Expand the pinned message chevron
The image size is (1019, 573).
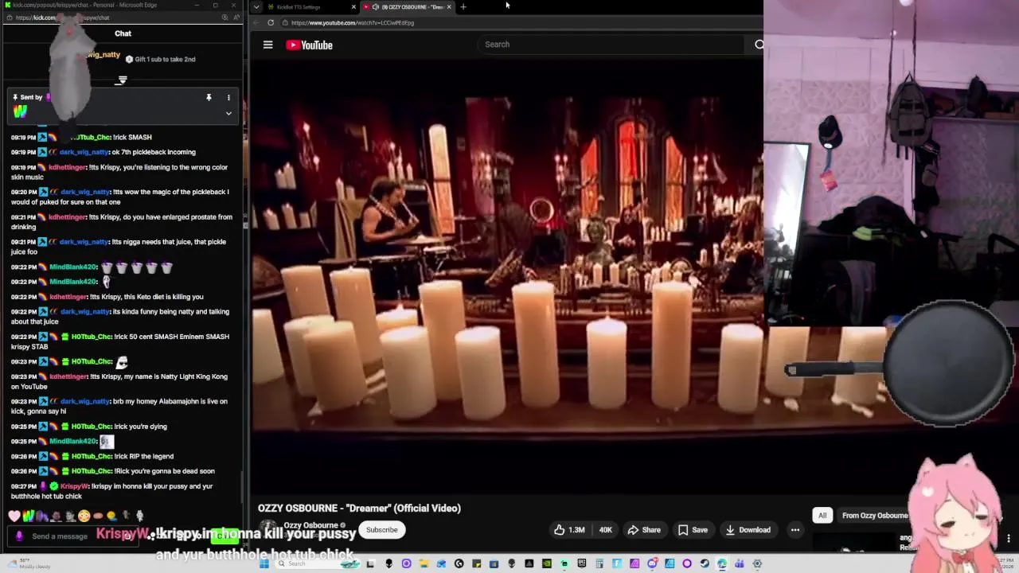pyautogui.click(x=228, y=113)
